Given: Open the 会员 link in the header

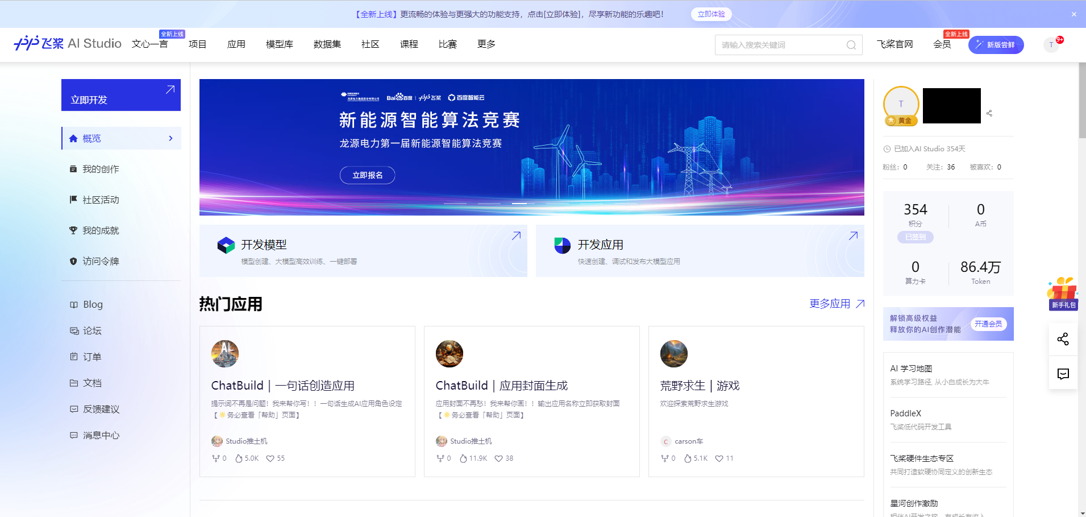Looking at the screenshot, I should point(942,44).
